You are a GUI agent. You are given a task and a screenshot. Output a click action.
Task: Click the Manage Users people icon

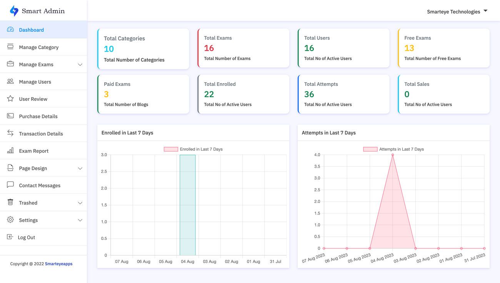(10, 82)
